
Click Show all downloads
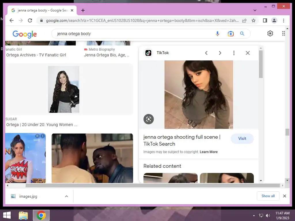click(x=268, y=196)
